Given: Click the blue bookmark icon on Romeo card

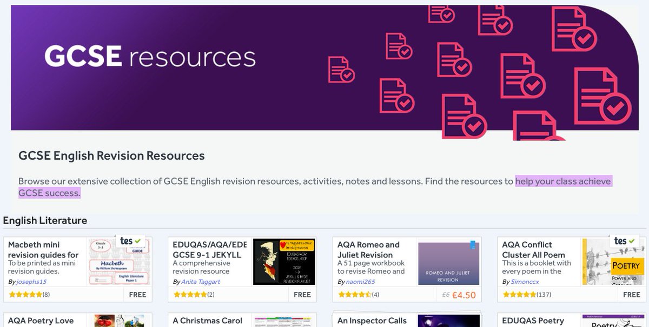Looking at the screenshot, I should pyautogui.click(x=473, y=245).
